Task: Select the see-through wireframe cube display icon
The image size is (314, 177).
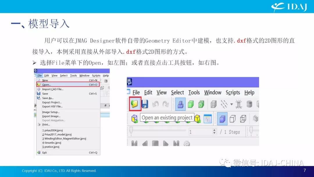Action: 243,119
